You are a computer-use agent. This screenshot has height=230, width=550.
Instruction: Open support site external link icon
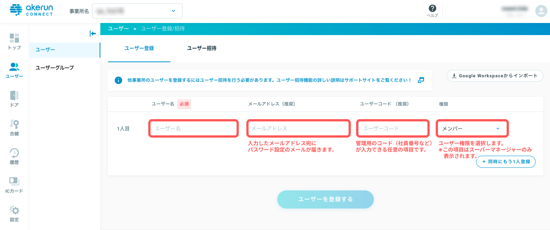click(421, 80)
